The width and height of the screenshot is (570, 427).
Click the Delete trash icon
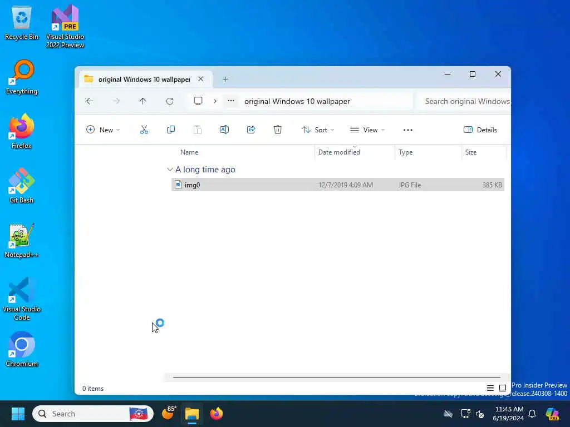click(x=277, y=130)
